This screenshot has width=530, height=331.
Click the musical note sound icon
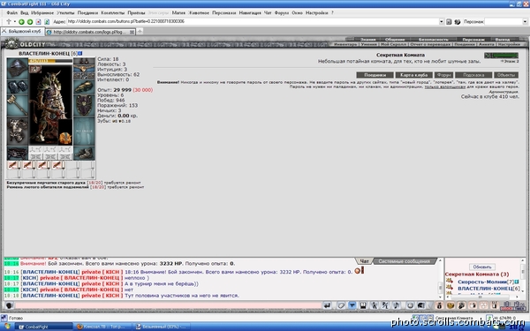click(397, 305)
